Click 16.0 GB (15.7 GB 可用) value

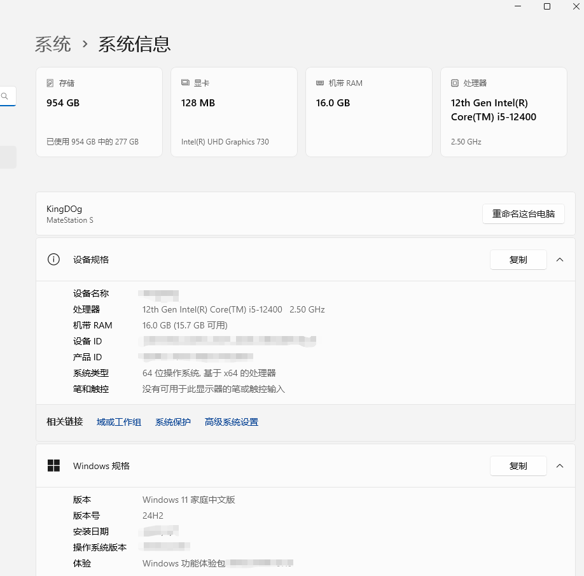pyautogui.click(x=184, y=325)
